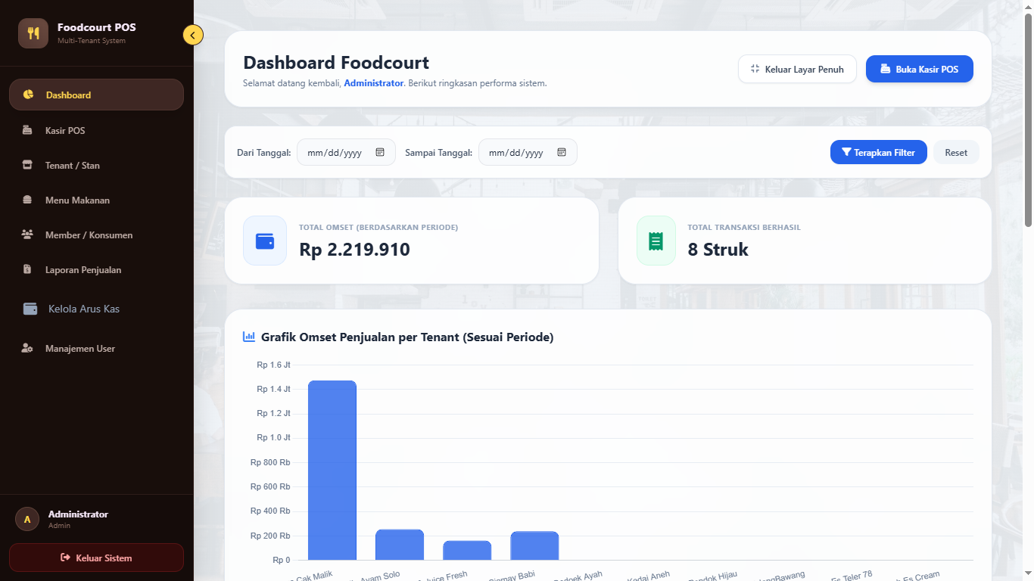Go to Dashboard in the sidebar

(x=96, y=95)
